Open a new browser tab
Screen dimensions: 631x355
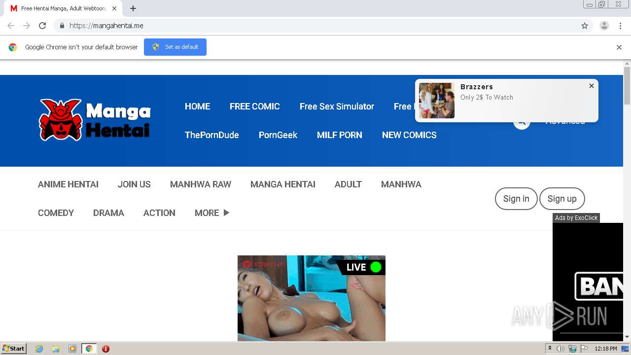tap(133, 8)
